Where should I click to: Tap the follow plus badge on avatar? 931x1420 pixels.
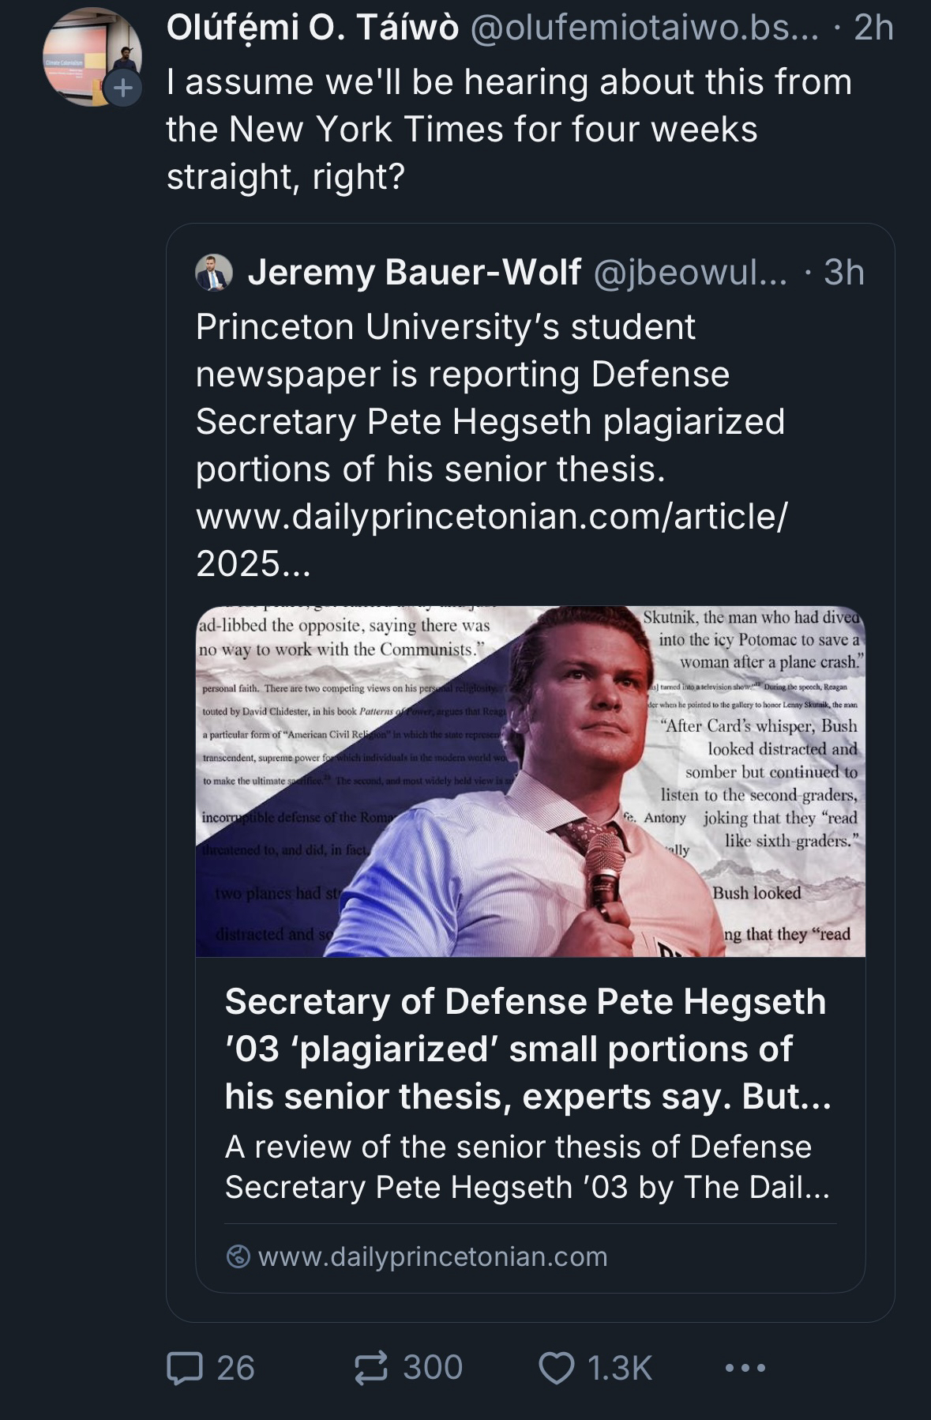pos(122,88)
